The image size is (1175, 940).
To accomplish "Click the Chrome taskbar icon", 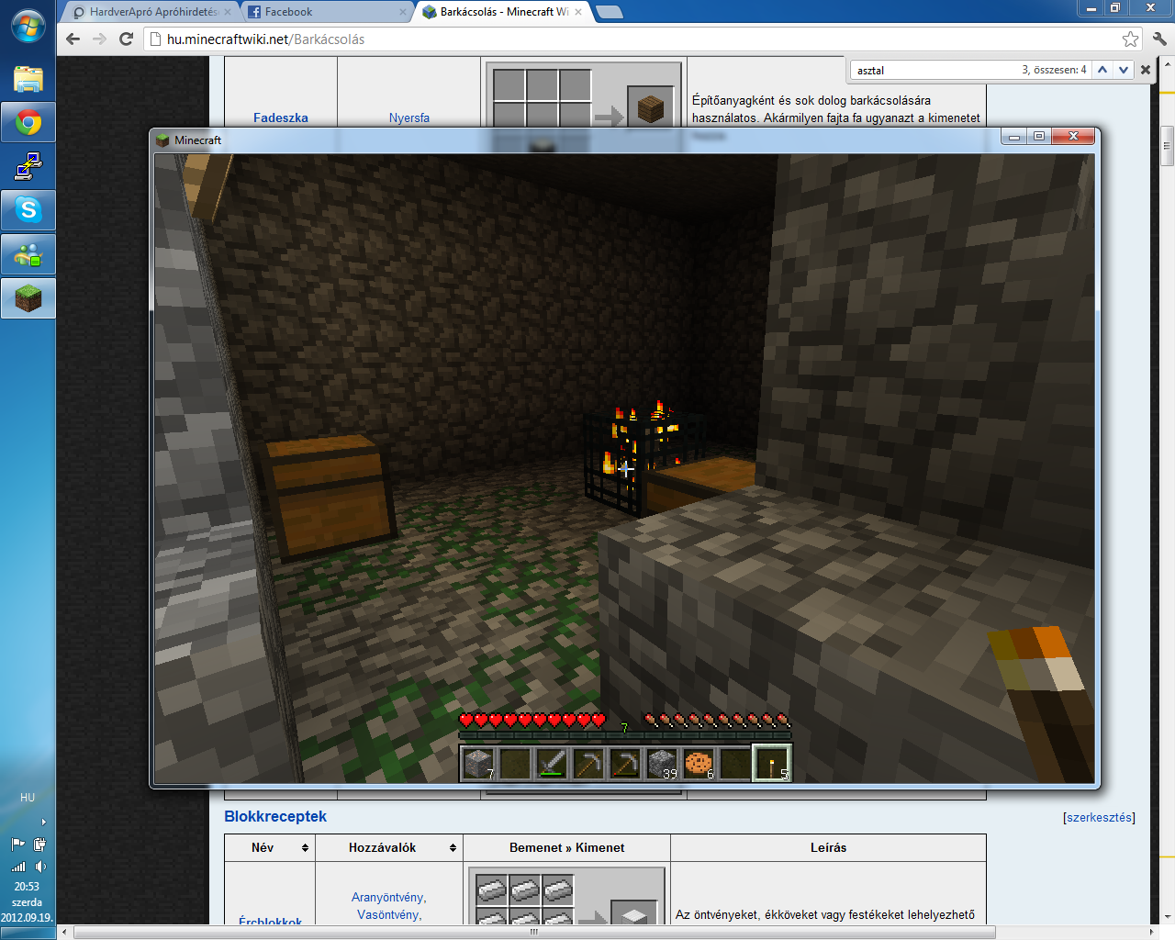I will (x=28, y=123).
